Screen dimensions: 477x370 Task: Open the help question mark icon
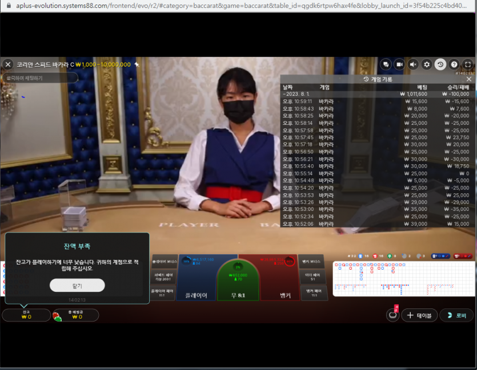[454, 64]
